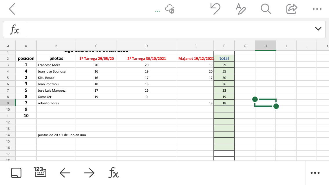Show the numeric keyboard
Image resolution: width=329 pixels, height=185 pixels.
[40, 172]
